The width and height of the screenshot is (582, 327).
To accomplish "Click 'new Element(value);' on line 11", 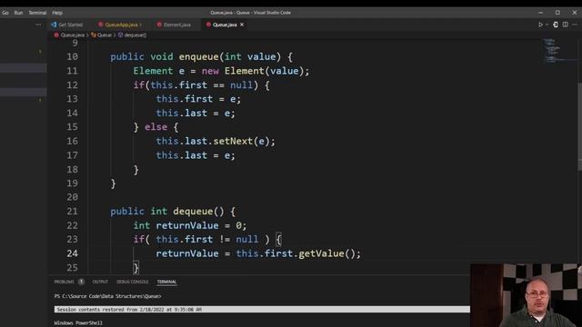I will (x=256, y=71).
